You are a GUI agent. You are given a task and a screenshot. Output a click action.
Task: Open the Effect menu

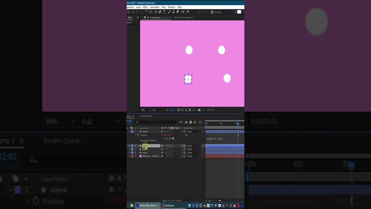[x=146, y=7]
